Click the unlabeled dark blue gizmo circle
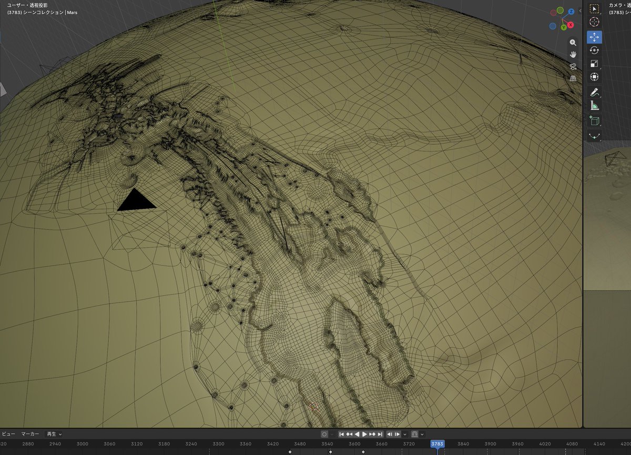The image size is (631, 455). 553,25
